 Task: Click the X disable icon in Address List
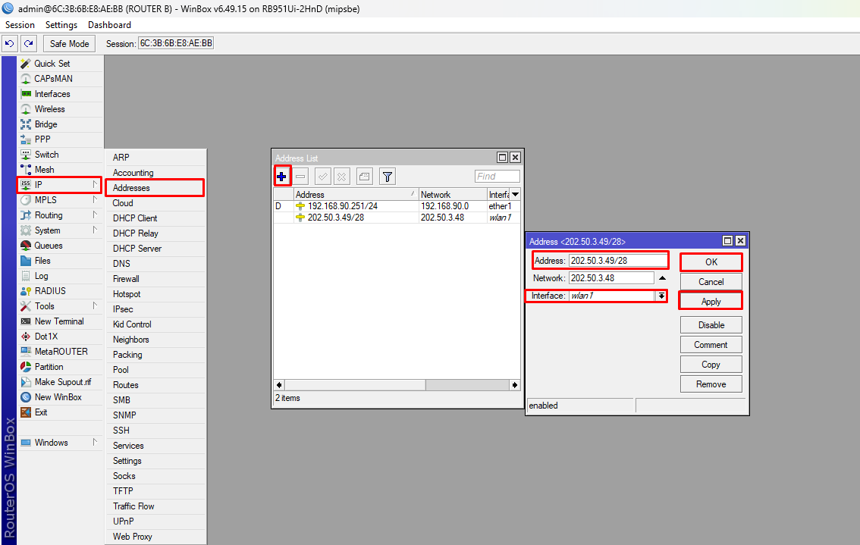(x=342, y=177)
